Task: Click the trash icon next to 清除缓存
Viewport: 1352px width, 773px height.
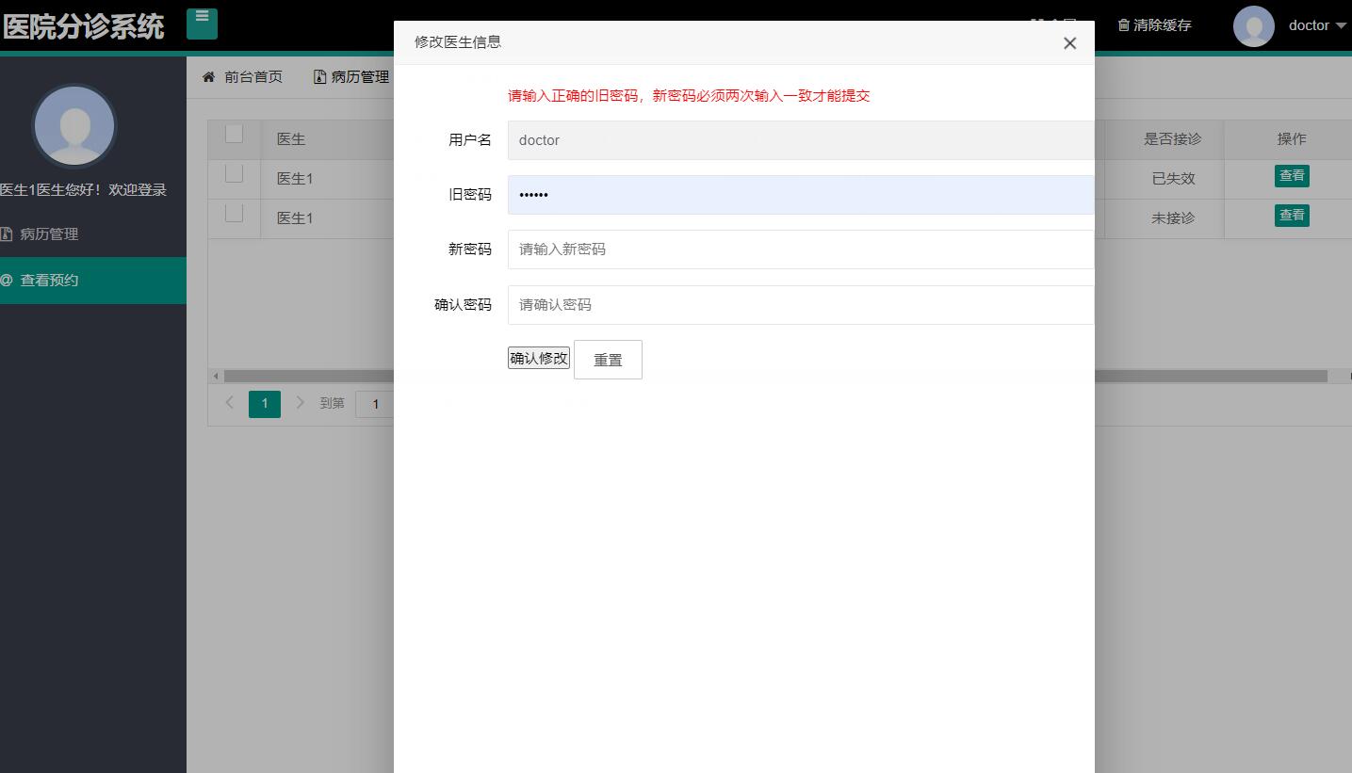Action: click(x=1121, y=25)
